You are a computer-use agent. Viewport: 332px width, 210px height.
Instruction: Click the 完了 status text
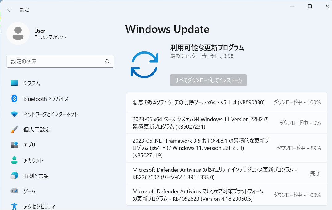click(315, 174)
